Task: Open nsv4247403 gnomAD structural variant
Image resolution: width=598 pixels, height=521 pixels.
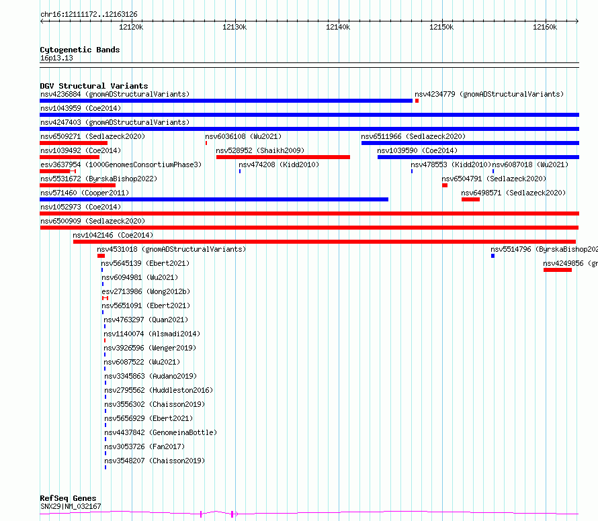Action: 115,122
